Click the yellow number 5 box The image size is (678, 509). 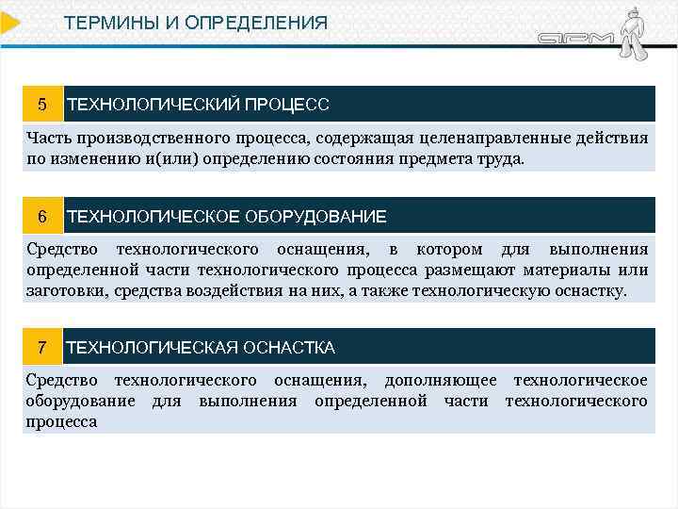[42, 104]
